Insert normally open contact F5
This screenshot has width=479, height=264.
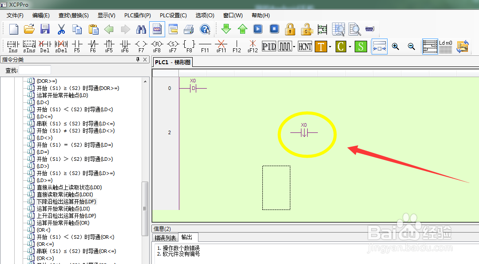[x=77, y=47]
